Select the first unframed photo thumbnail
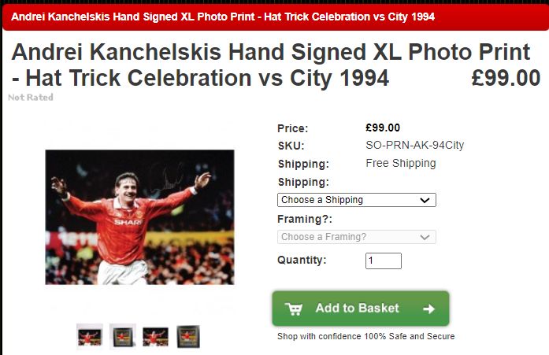The height and width of the screenshot is (355, 549). tap(90, 337)
